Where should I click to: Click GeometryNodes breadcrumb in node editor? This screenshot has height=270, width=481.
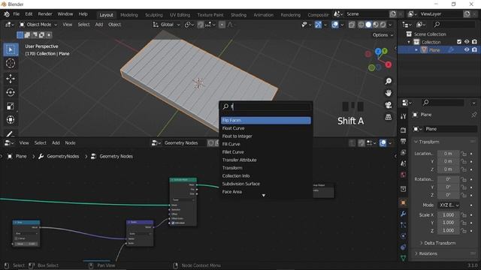[x=63, y=156]
